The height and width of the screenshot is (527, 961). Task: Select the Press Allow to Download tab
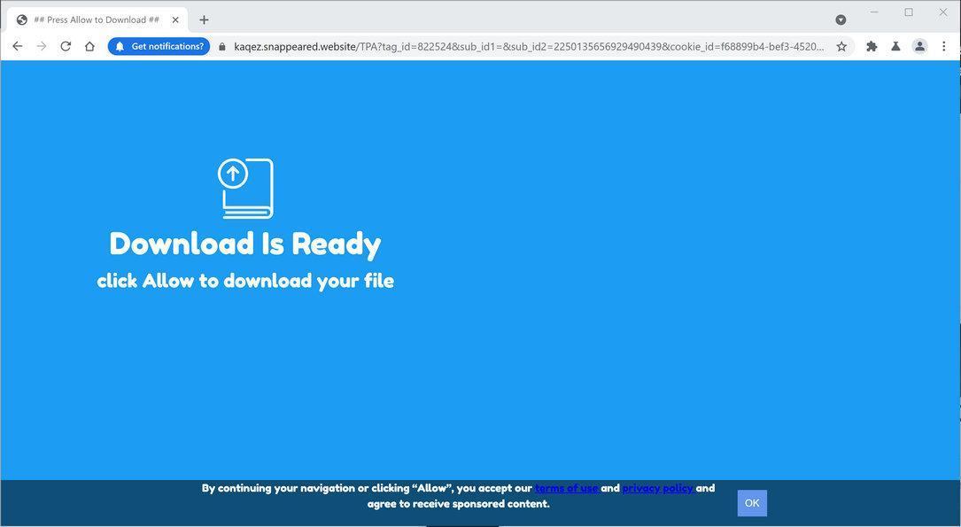click(96, 19)
